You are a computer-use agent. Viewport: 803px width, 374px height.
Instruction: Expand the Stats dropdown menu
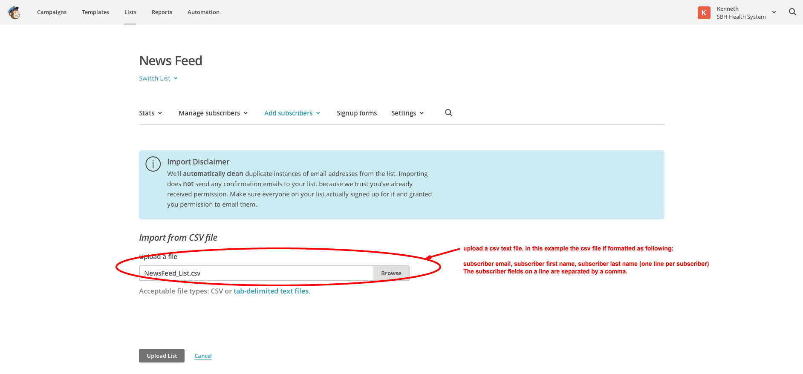pos(150,113)
